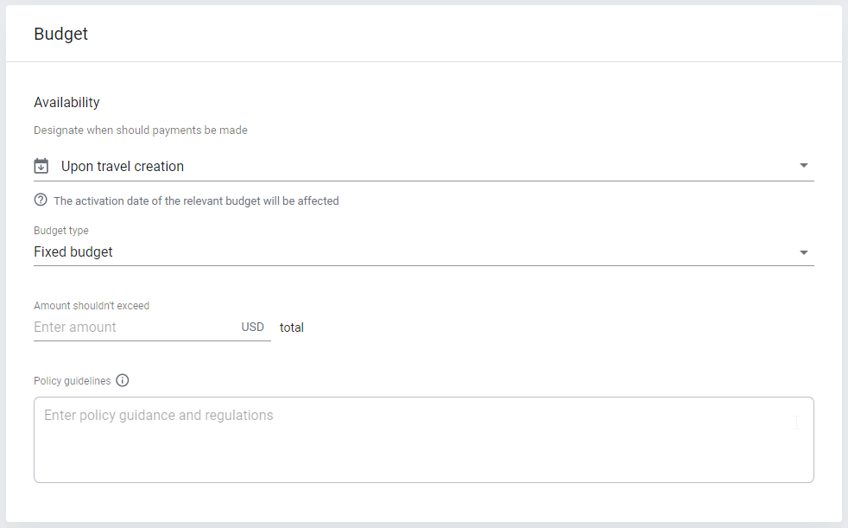The height and width of the screenshot is (528, 848).
Task: Click the Budget section heading
Action: (x=60, y=34)
